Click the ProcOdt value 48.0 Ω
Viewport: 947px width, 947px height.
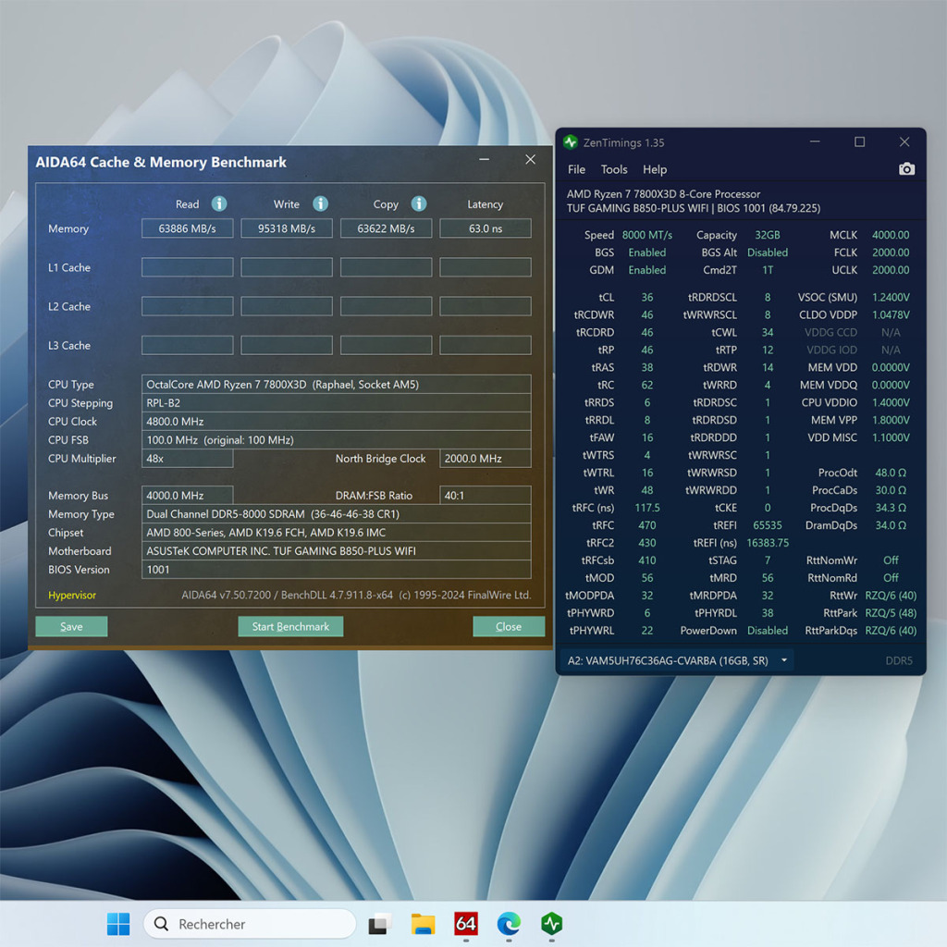(x=891, y=473)
